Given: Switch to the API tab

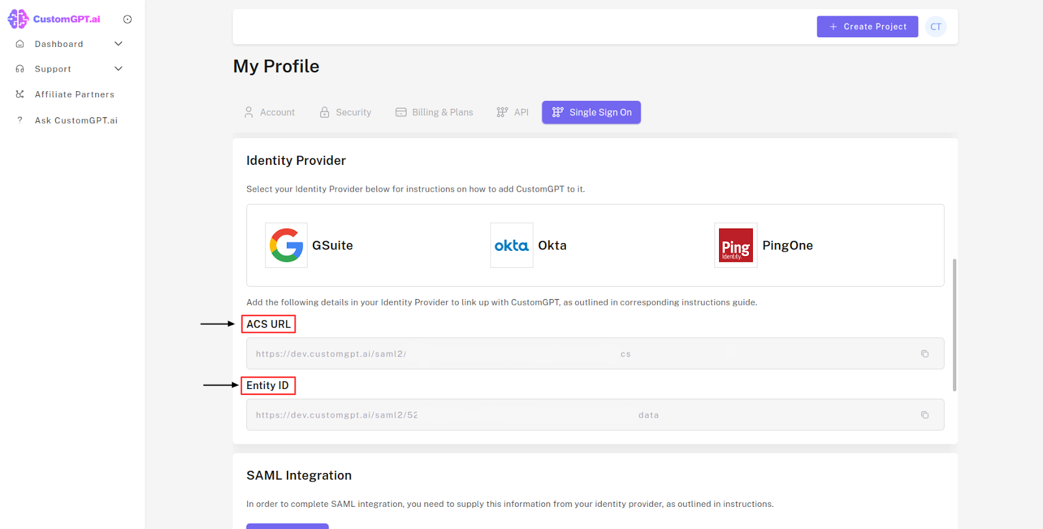Looking at the screenshot, I should click(x=512, y=112).
